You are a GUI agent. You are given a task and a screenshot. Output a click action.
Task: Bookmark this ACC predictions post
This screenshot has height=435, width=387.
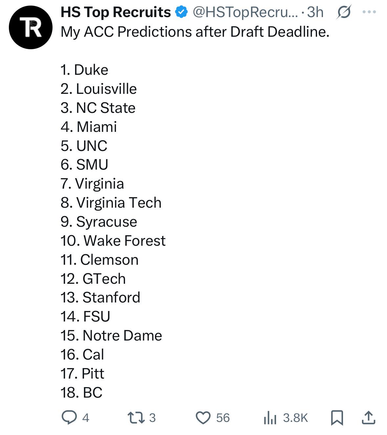pos(337,418)
